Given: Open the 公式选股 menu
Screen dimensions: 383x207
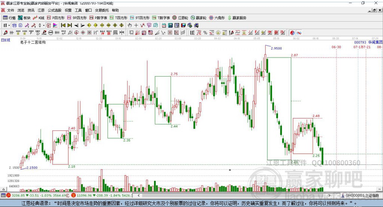Looking at the screenshot, I should 55,10.
